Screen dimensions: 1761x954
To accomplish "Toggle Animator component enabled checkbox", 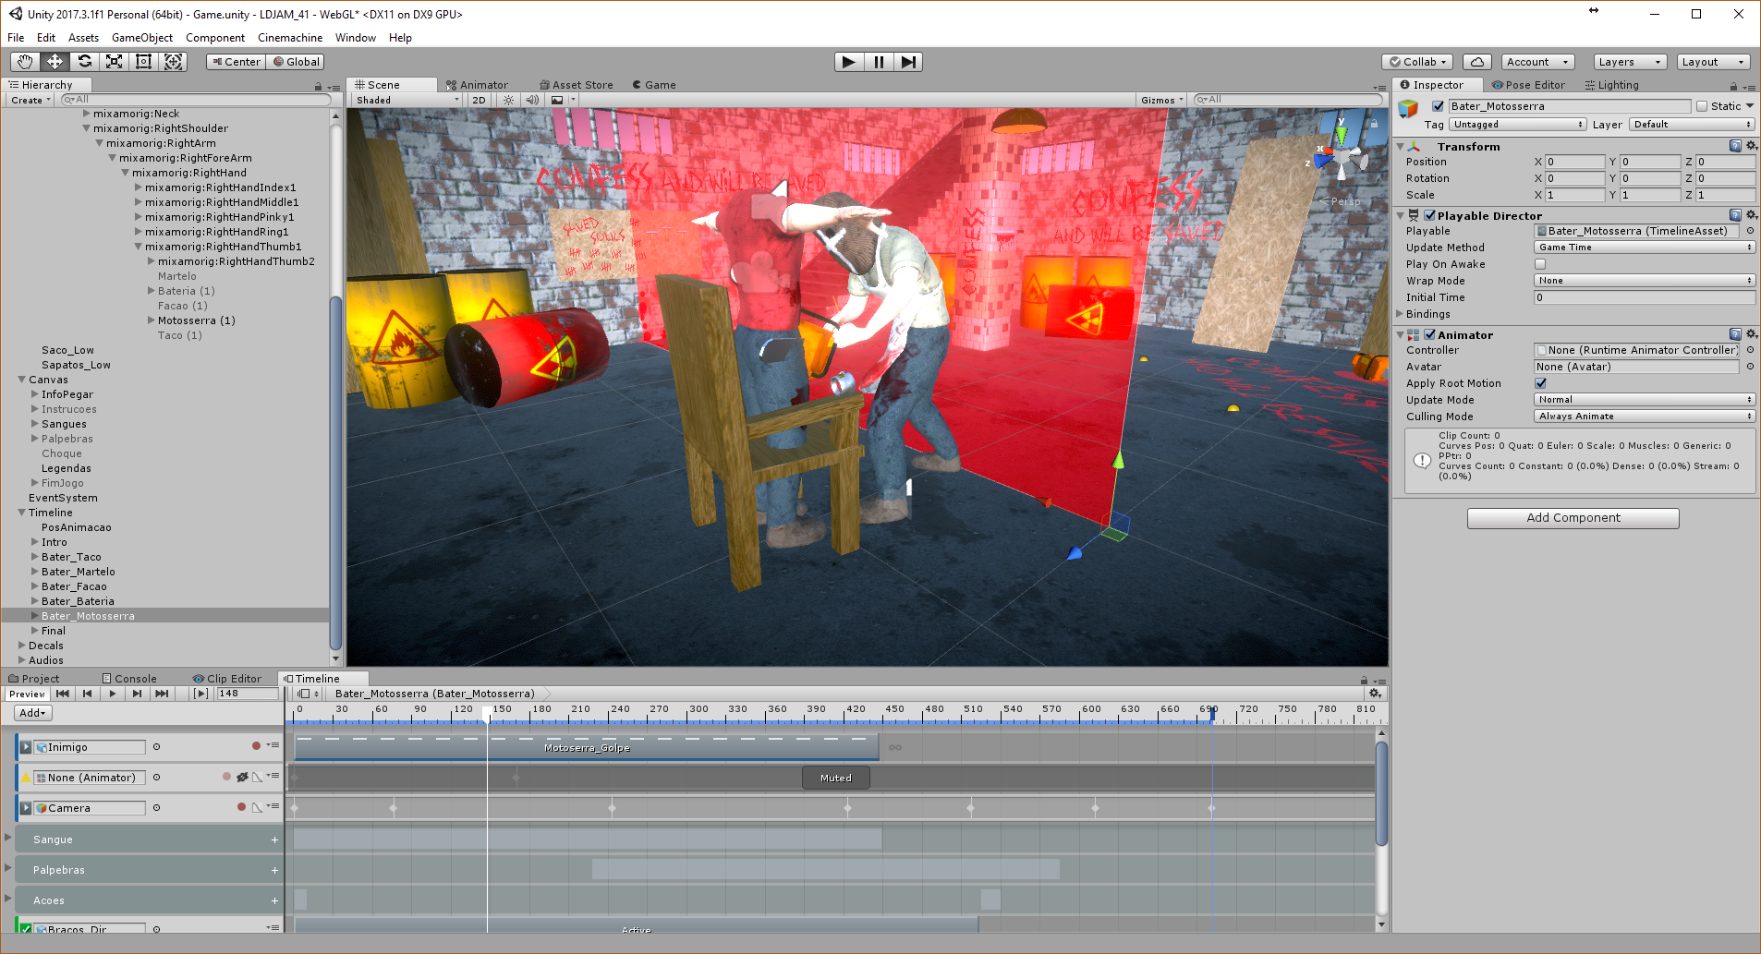I will [1429, 334].
